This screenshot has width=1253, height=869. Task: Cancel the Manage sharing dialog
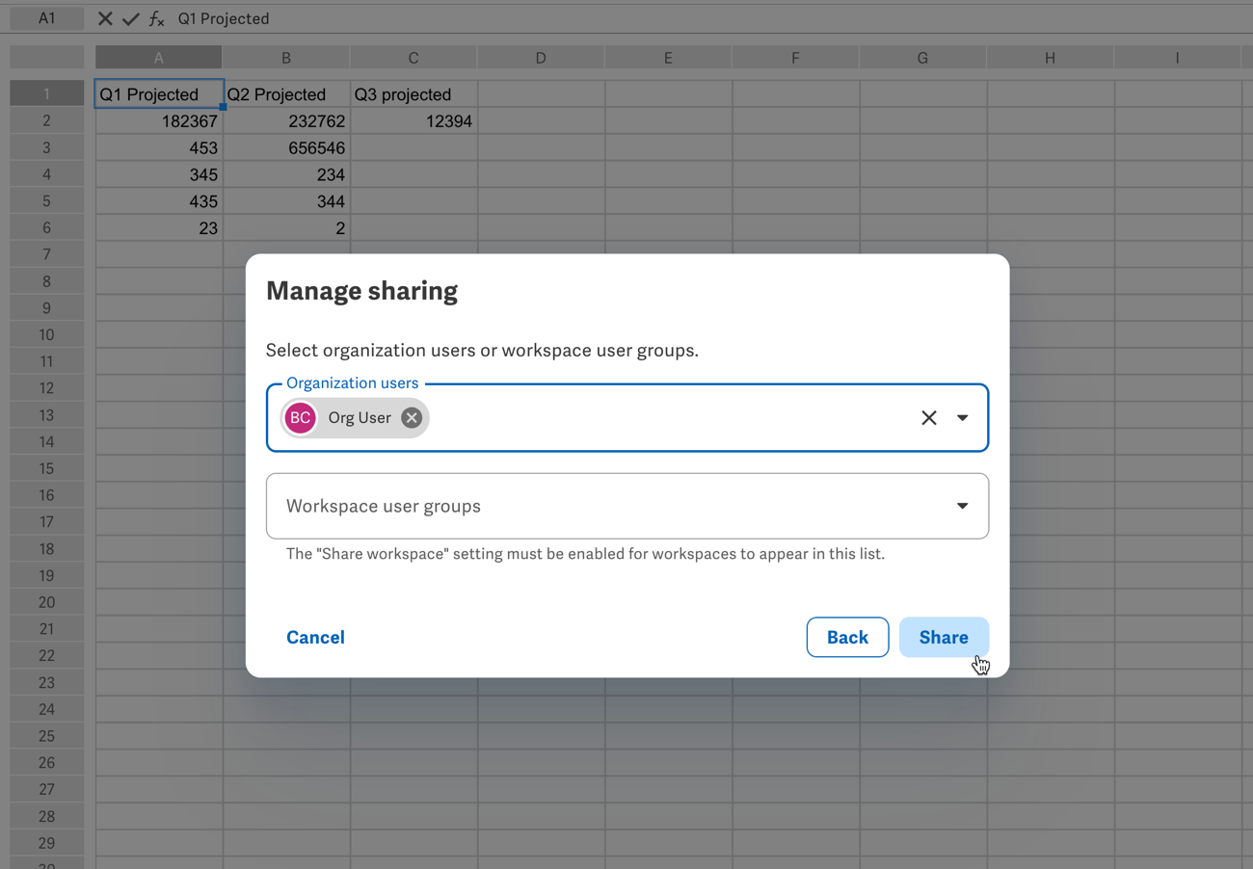click(x=315, y=637)
